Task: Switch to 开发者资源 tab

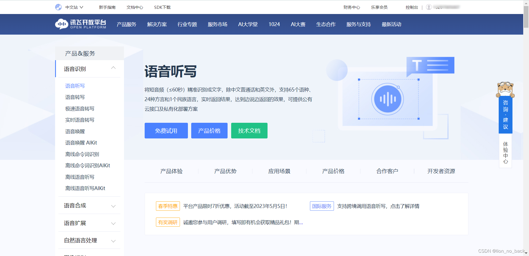Action: [441, 171]
